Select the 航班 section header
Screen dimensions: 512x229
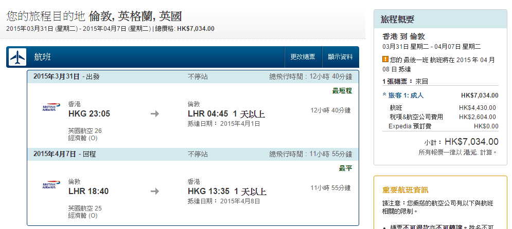(42, 57)
